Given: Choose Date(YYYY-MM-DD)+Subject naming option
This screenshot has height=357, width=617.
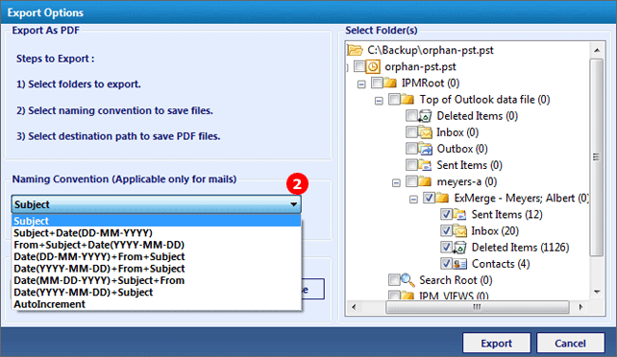Looking at the screenshot, I should (157, 292).
